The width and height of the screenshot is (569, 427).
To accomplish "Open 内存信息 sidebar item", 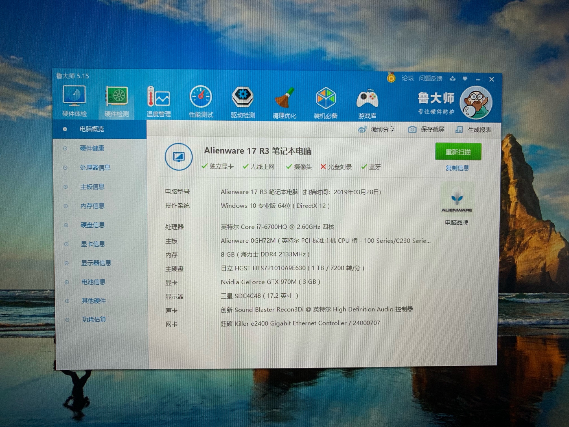I will click(93, 206).
